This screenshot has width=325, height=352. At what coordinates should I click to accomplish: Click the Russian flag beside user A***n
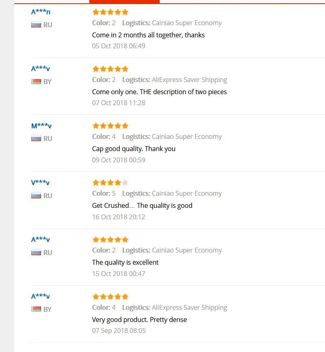(36, 25)
